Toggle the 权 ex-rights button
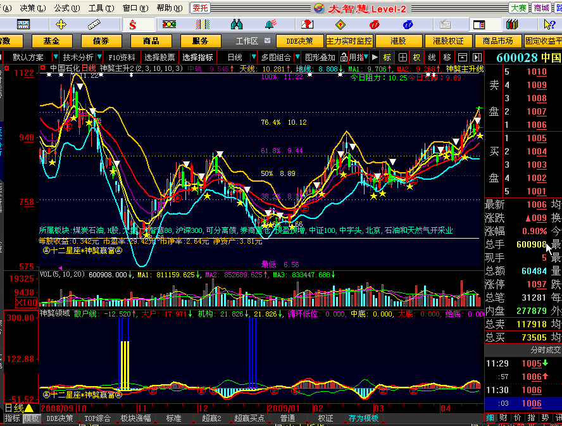The width and height of the screenshot is (562, 426). coord(416,58)
